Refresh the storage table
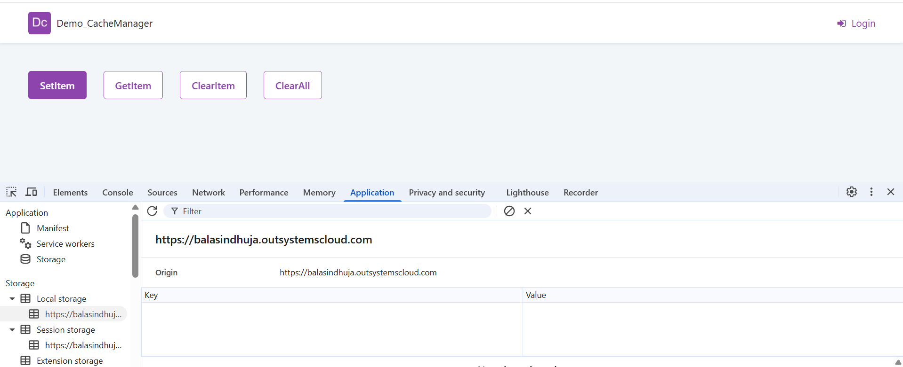The image size is (903, 367). pyautogui.click(x=152, y=211)
